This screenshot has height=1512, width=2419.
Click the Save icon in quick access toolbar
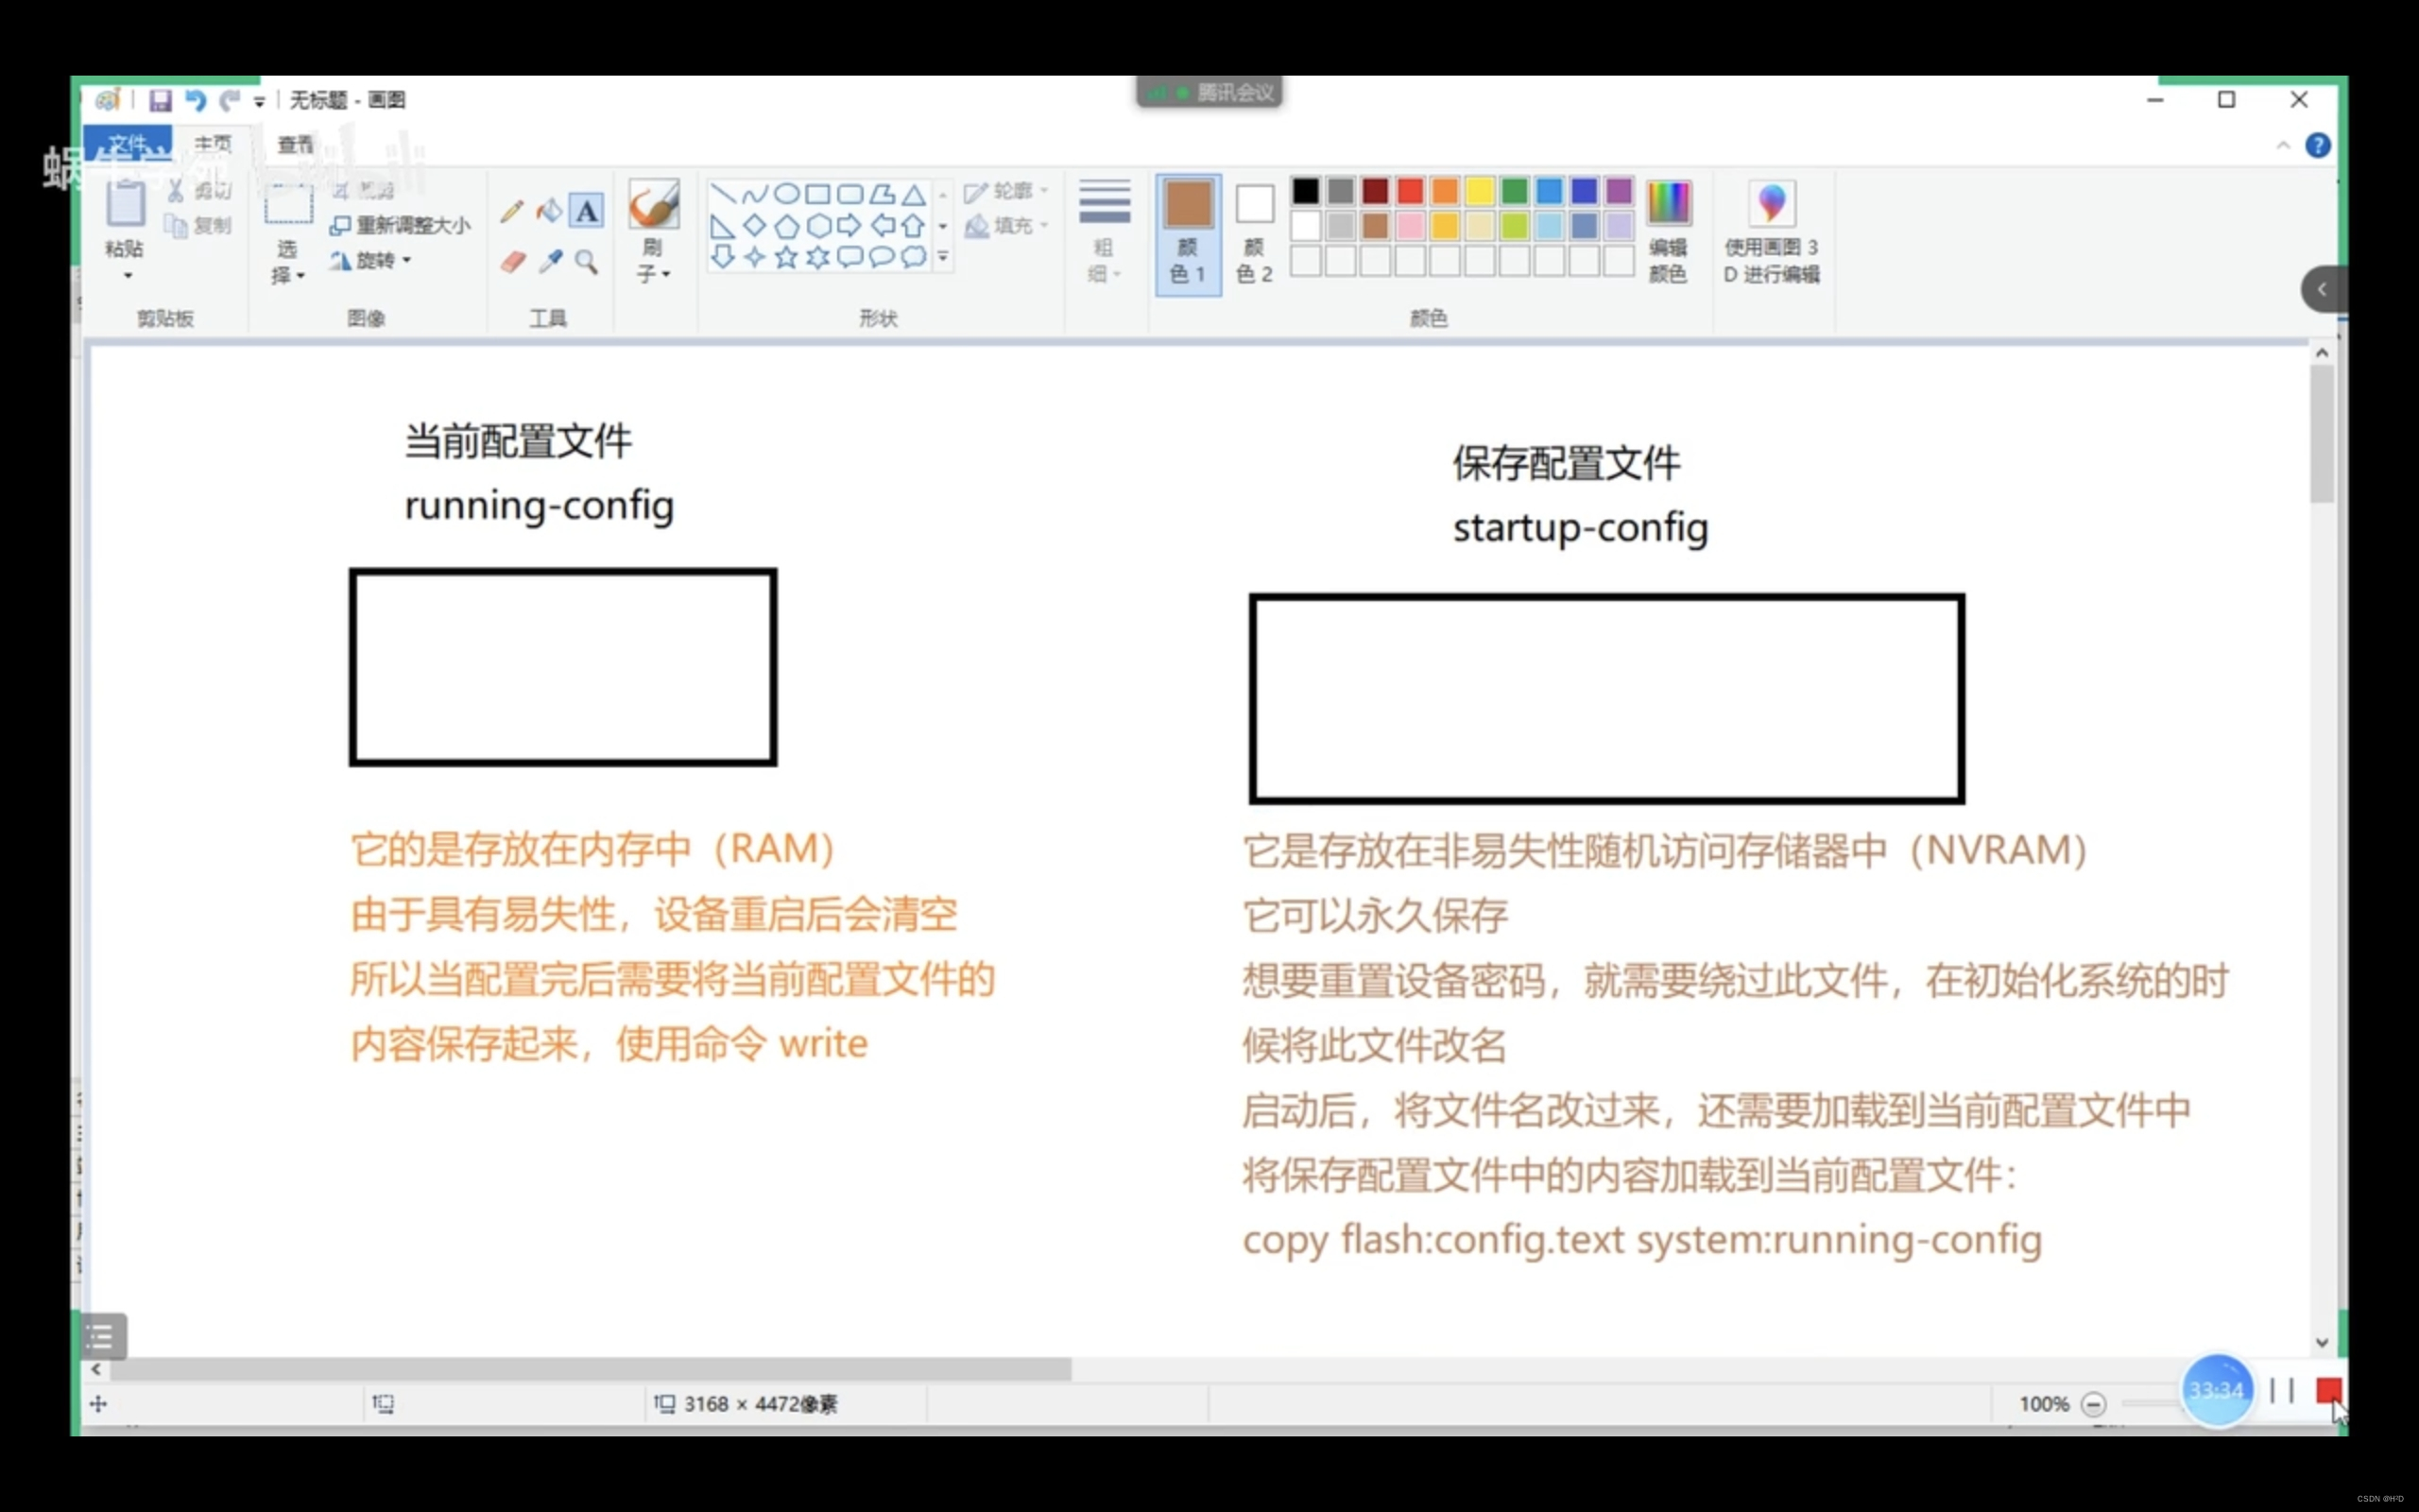click(159, 99)
